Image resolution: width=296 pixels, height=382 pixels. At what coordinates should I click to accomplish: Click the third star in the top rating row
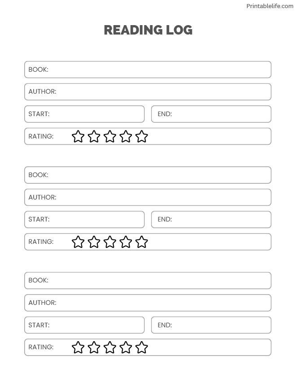(110, 136)
